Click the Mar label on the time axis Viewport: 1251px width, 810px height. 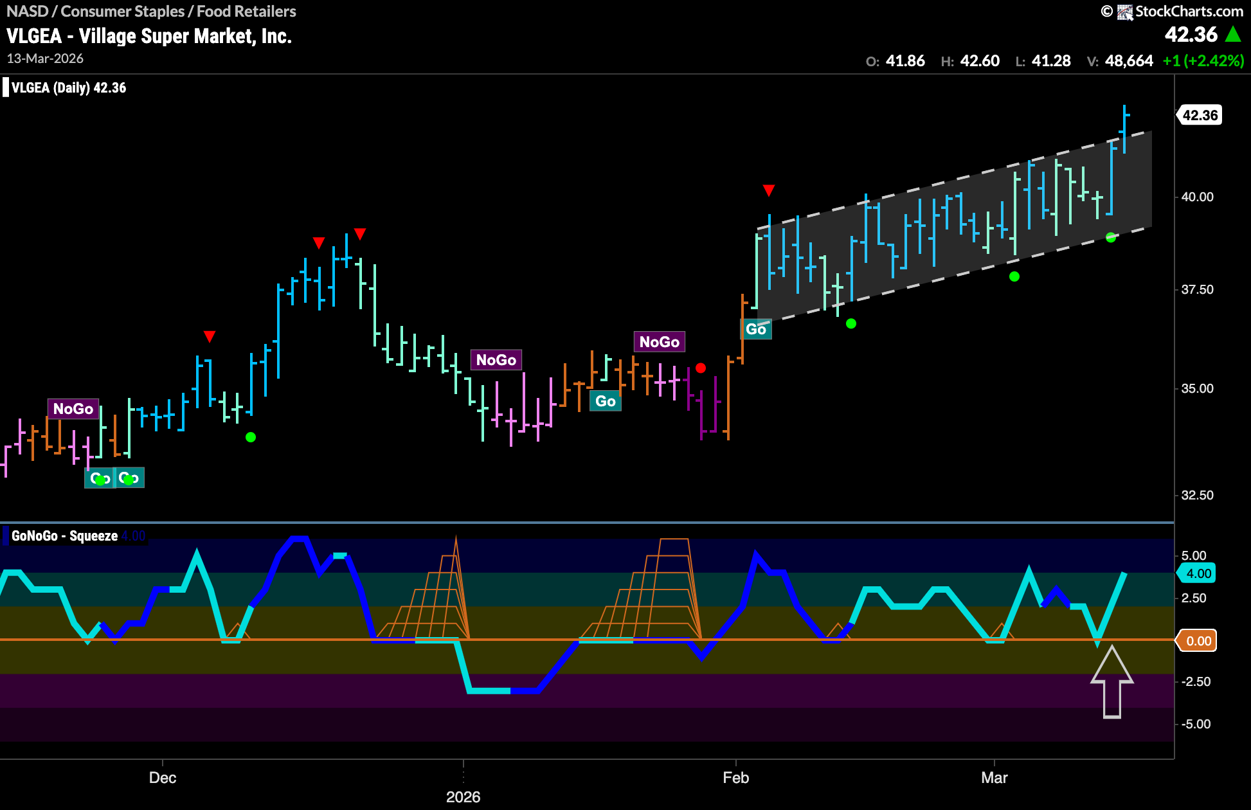tap(995, 778)
